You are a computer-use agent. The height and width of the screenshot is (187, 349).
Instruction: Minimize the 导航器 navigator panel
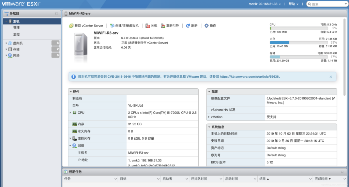[57, 14]
